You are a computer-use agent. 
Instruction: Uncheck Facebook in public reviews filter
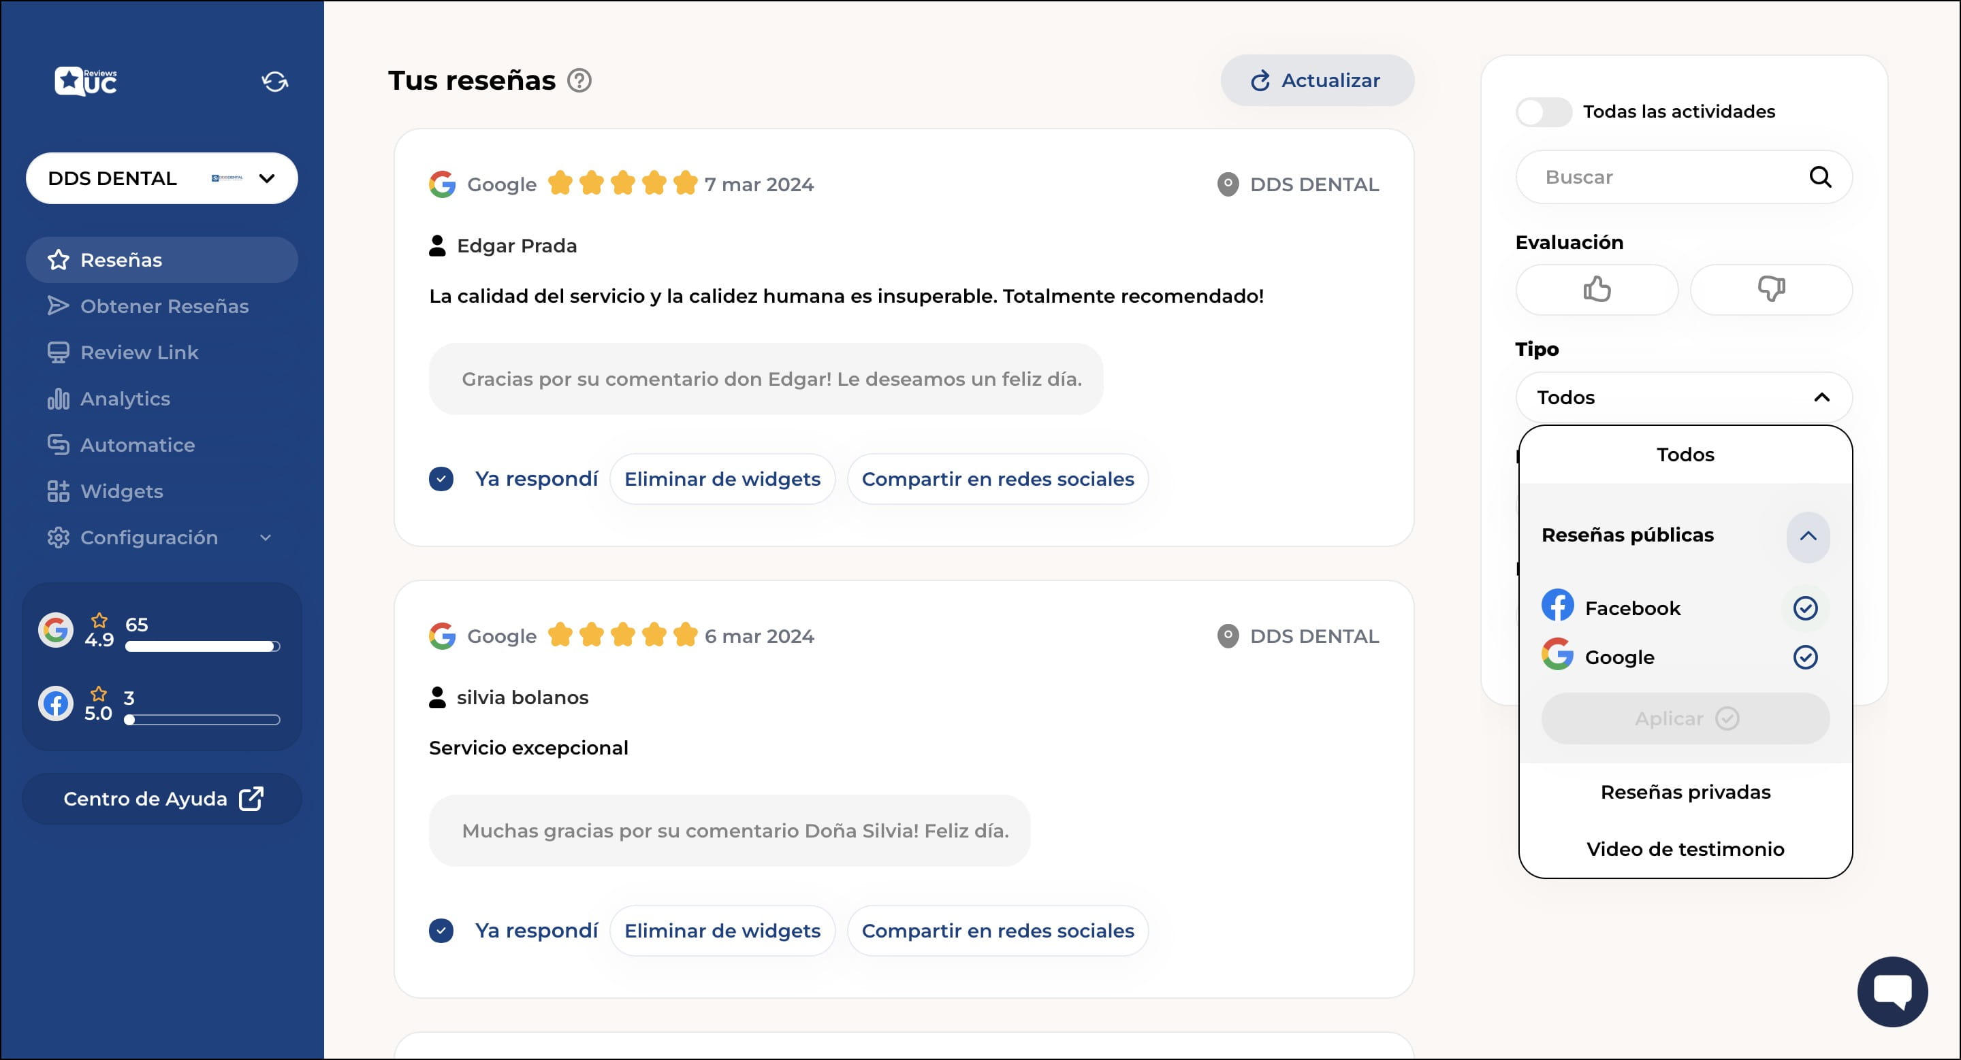pyautogui.click(x=1805, y=608)
